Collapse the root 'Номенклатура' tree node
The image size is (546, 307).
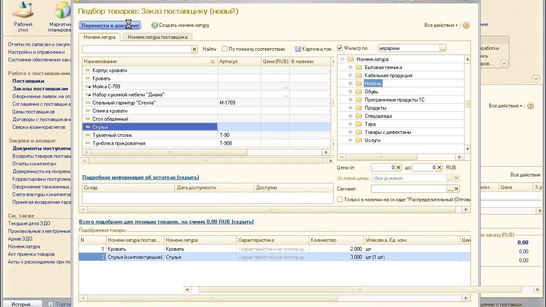coord(342,59)
